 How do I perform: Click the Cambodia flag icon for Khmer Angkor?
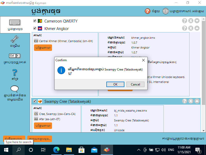40,28
